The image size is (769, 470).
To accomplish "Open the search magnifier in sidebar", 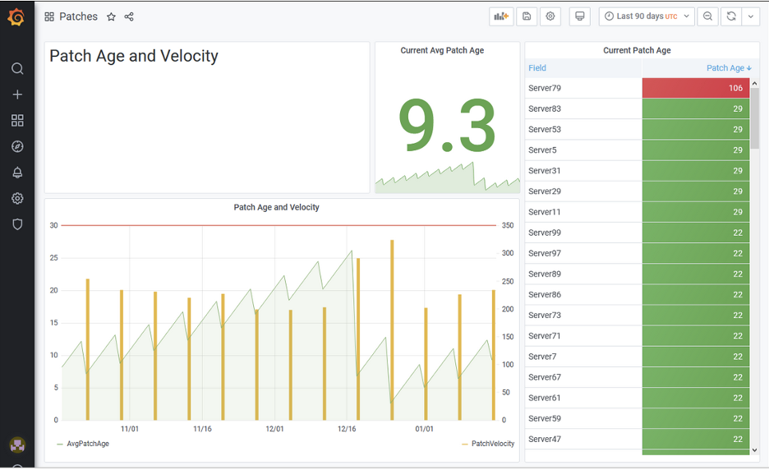I will pos(17,68).
